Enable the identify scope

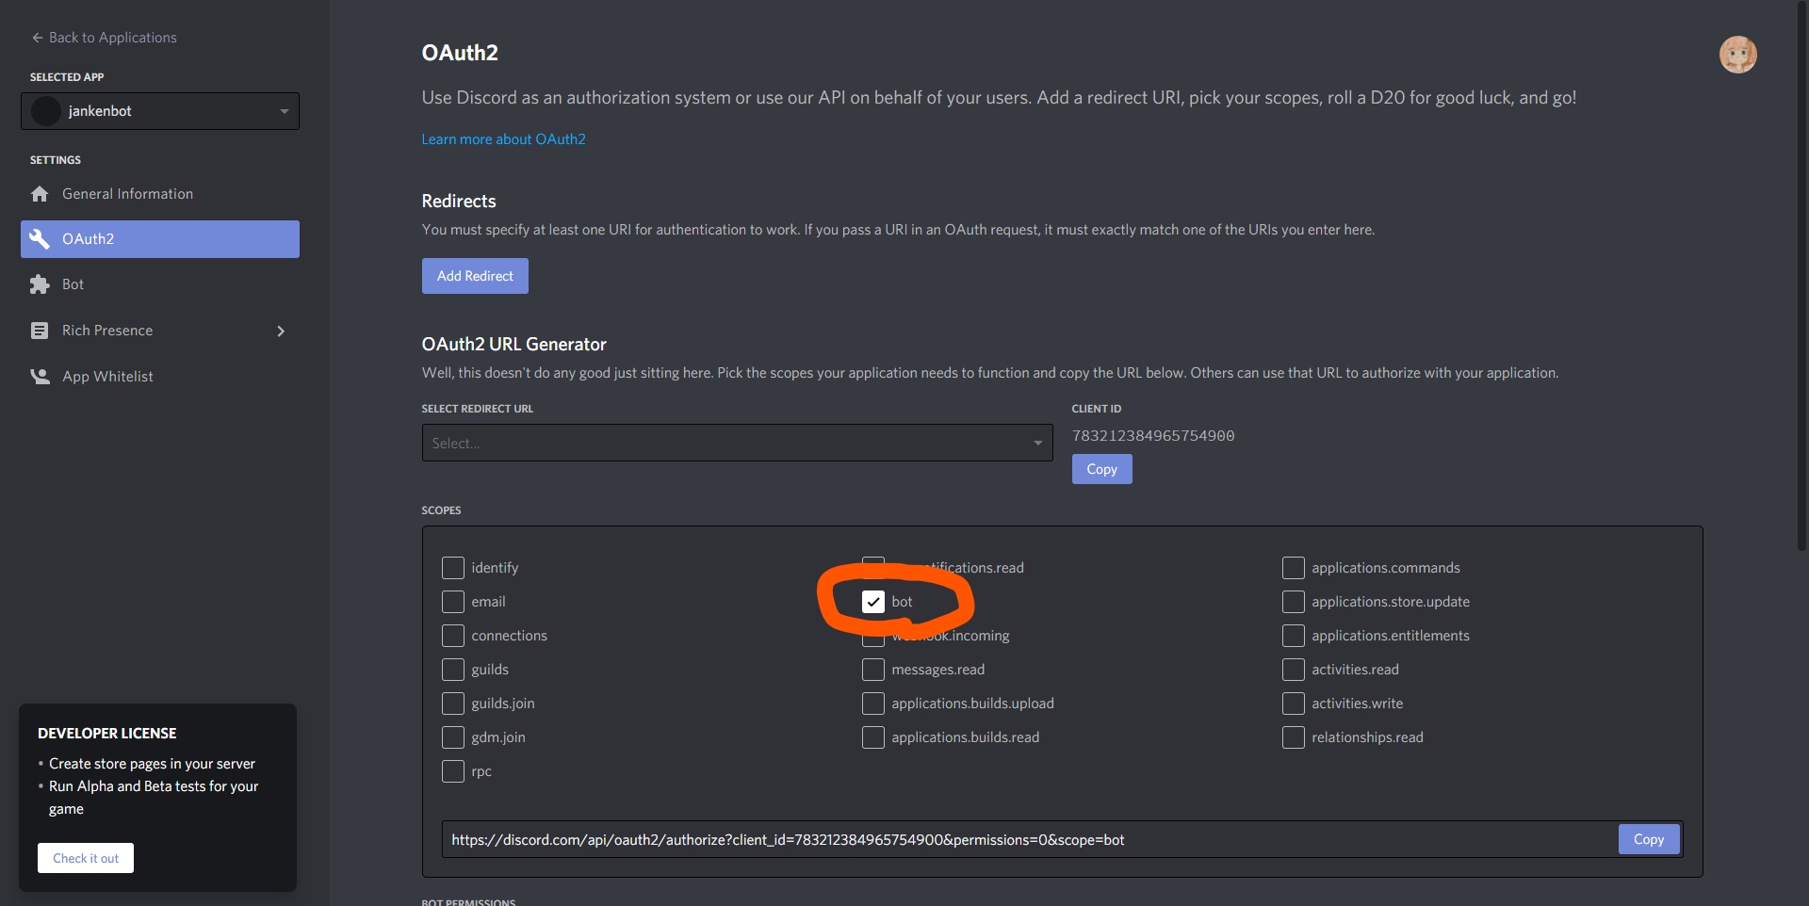pyautogui.click(x=453, y=568)
